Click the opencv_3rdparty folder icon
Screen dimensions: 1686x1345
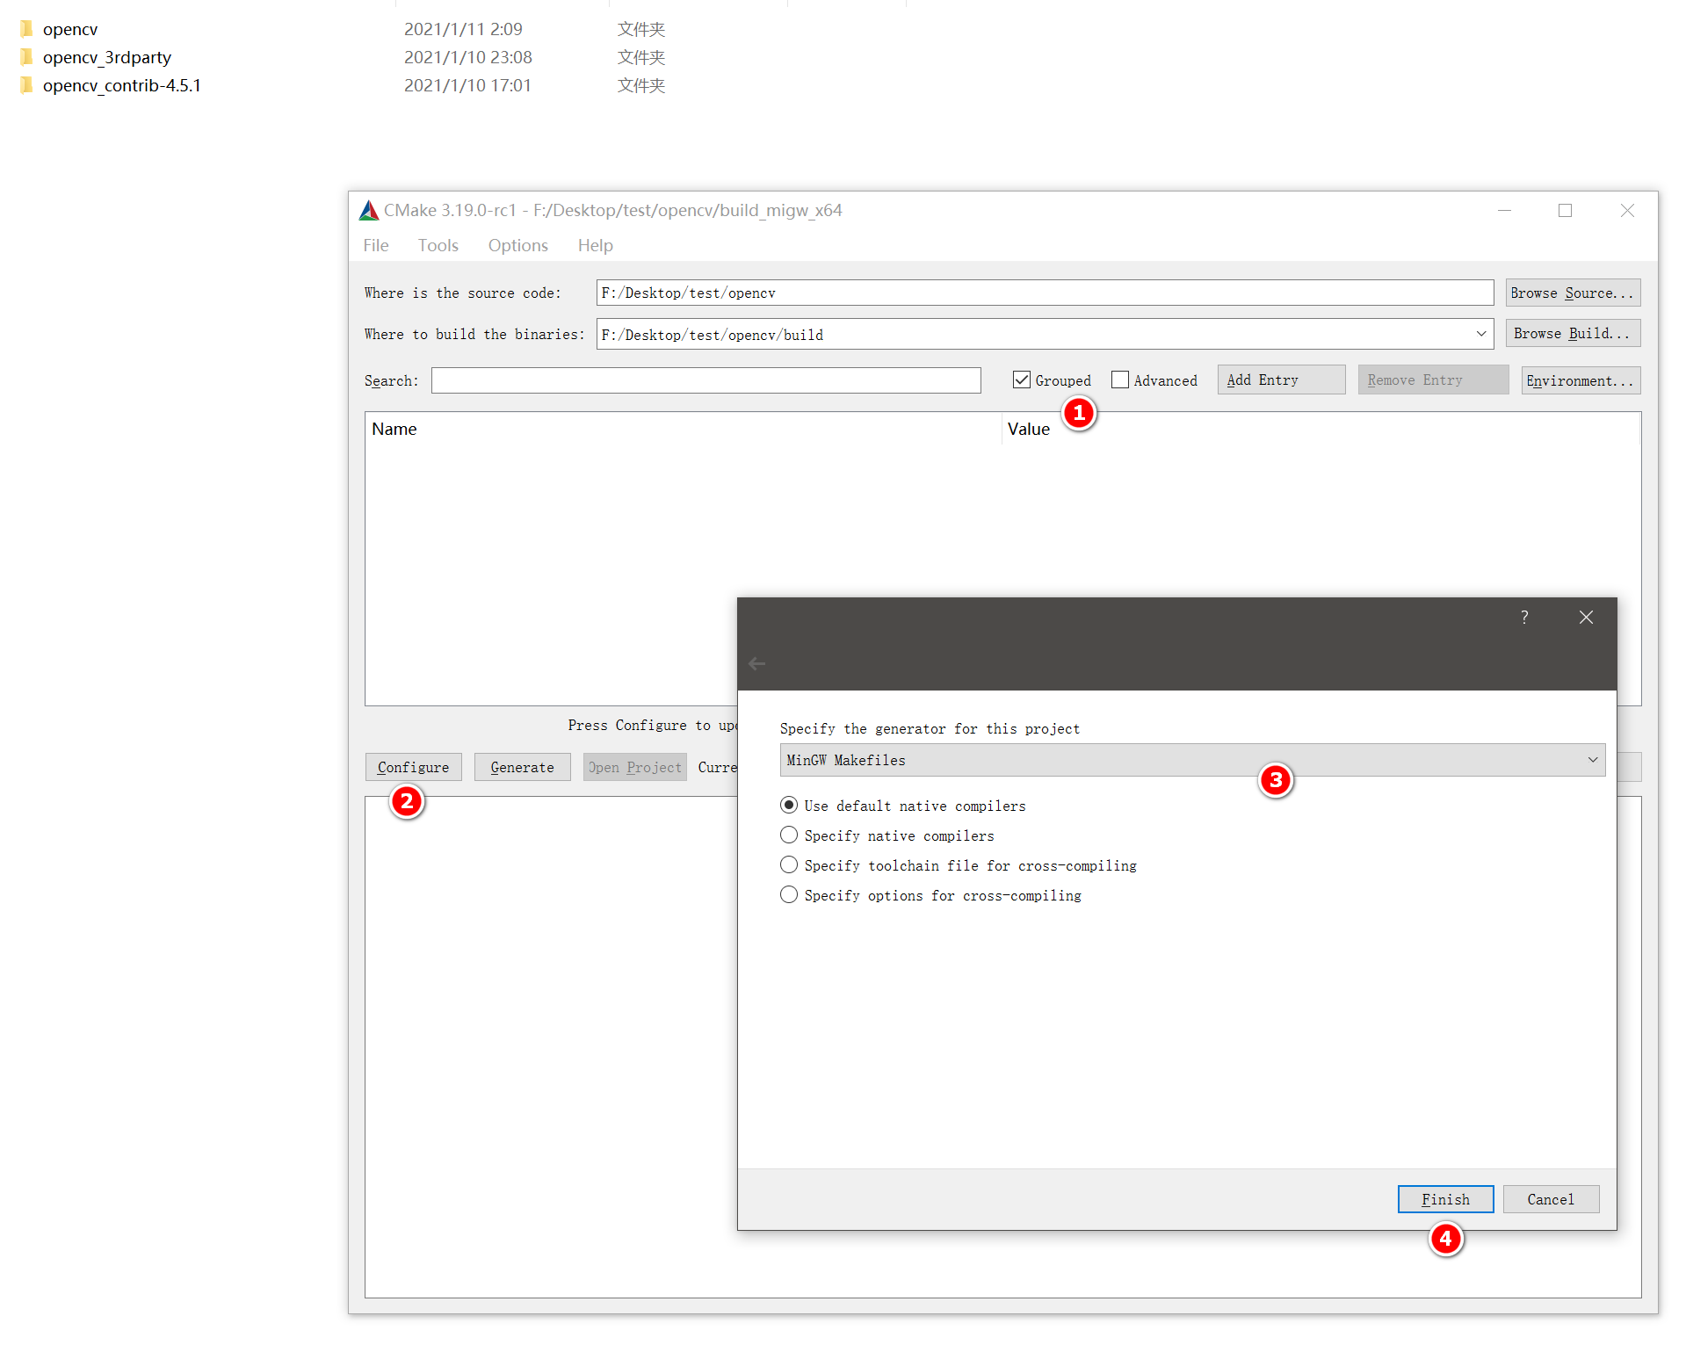(x=27, y=57)
